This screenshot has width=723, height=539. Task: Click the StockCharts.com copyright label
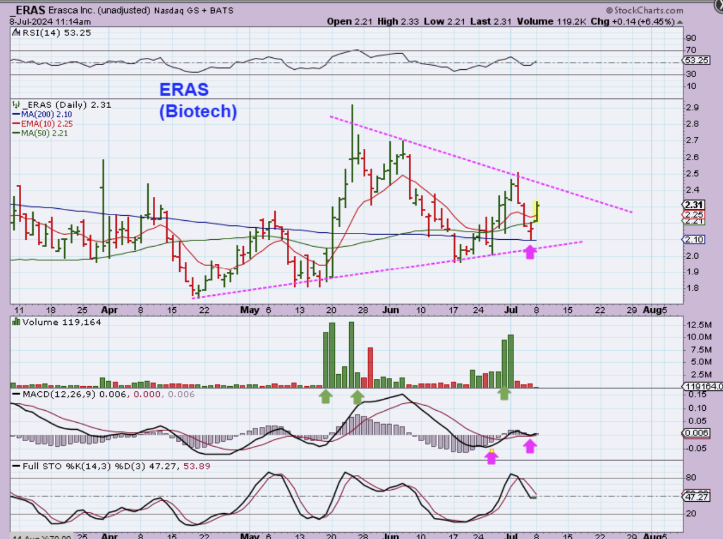[645, 10]
